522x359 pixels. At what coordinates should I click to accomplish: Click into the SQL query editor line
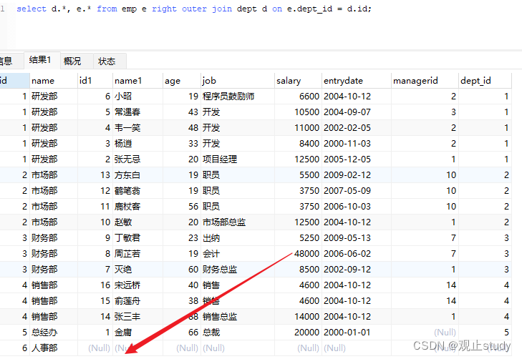[194, 9]
